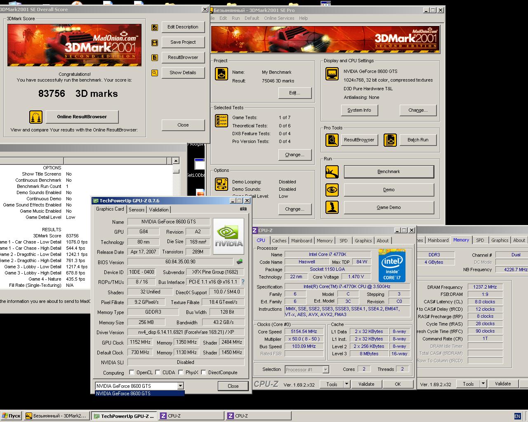Click the Driver Version field in GPU-Z
Screen dimensions: 528x422
(x=186, y=333)
